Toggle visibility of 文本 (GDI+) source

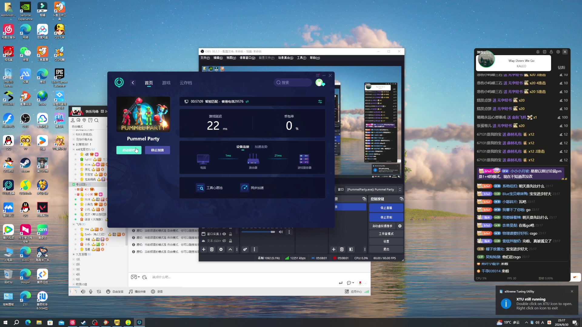[224, 241]
